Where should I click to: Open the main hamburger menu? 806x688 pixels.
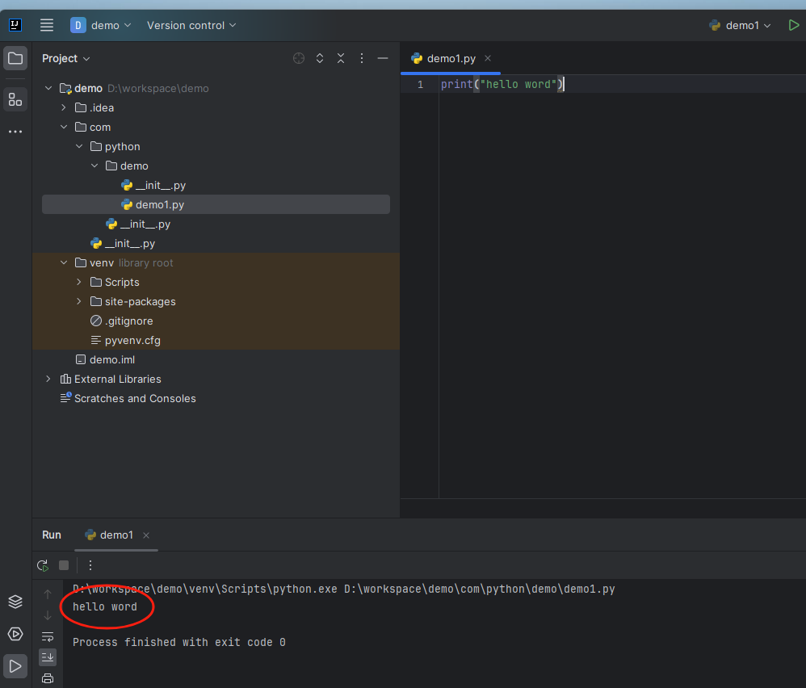(47, 25)
